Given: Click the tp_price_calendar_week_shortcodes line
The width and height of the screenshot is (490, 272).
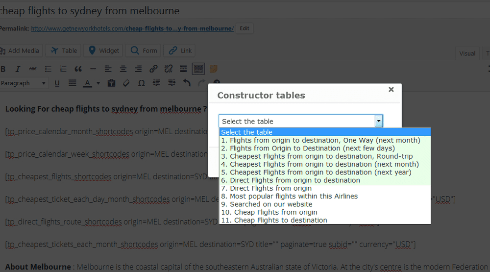Looking at the screenshot, I should pos(106,154).
